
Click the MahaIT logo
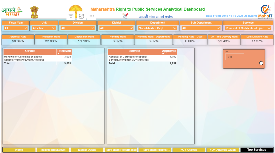[265, 11]
